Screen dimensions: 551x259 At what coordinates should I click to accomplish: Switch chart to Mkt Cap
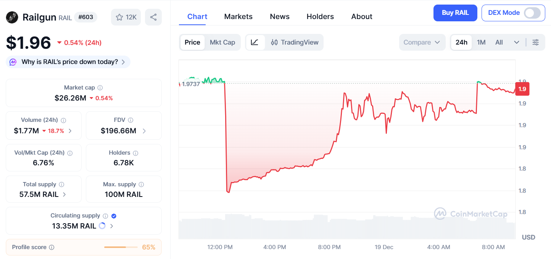(222, 42)
